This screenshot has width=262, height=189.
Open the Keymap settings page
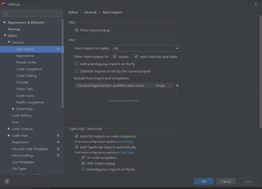pyautogui.click(x=14, y=29)
